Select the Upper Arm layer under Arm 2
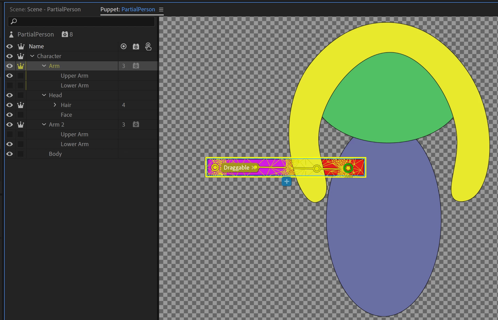Viewport: 498px width, 320px height. (x=74, y=134)
